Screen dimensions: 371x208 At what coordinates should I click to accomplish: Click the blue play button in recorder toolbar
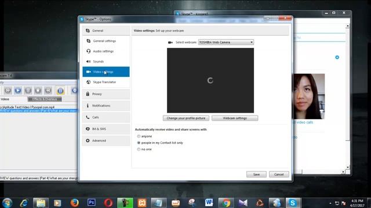click(18, 90)
